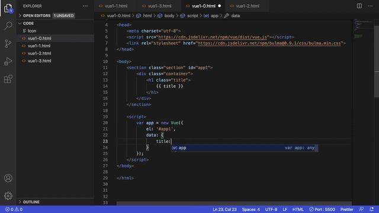Open bulma.min.css CDN link on line 7

(269, 43)
